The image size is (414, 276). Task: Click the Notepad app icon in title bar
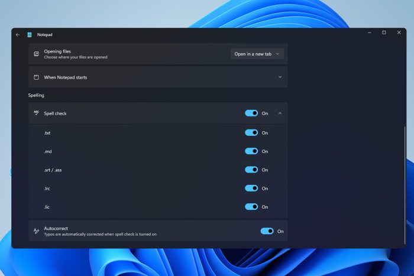click(30, 34)
